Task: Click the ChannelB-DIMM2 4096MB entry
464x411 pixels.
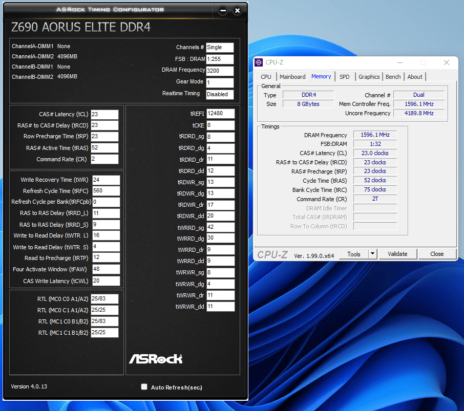Action: tap(45, 77)
